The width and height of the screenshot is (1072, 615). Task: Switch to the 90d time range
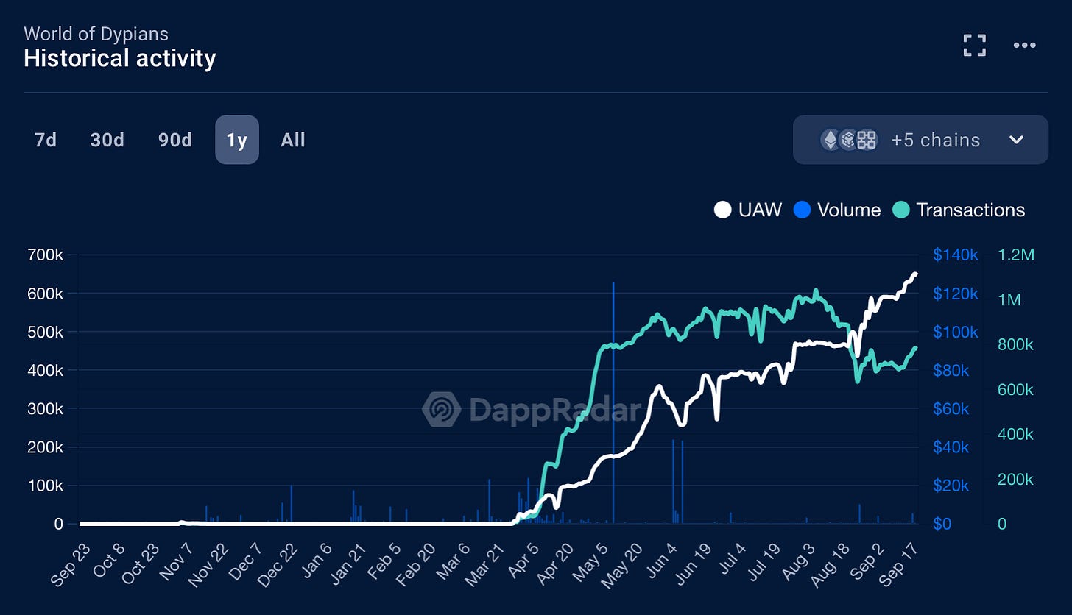[x=175, y=140]
